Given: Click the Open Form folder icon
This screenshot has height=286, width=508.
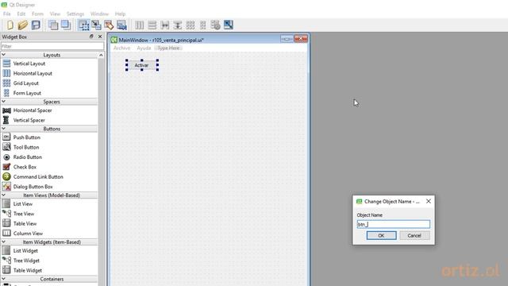Looking at the screenshot, I should [23, 25].
